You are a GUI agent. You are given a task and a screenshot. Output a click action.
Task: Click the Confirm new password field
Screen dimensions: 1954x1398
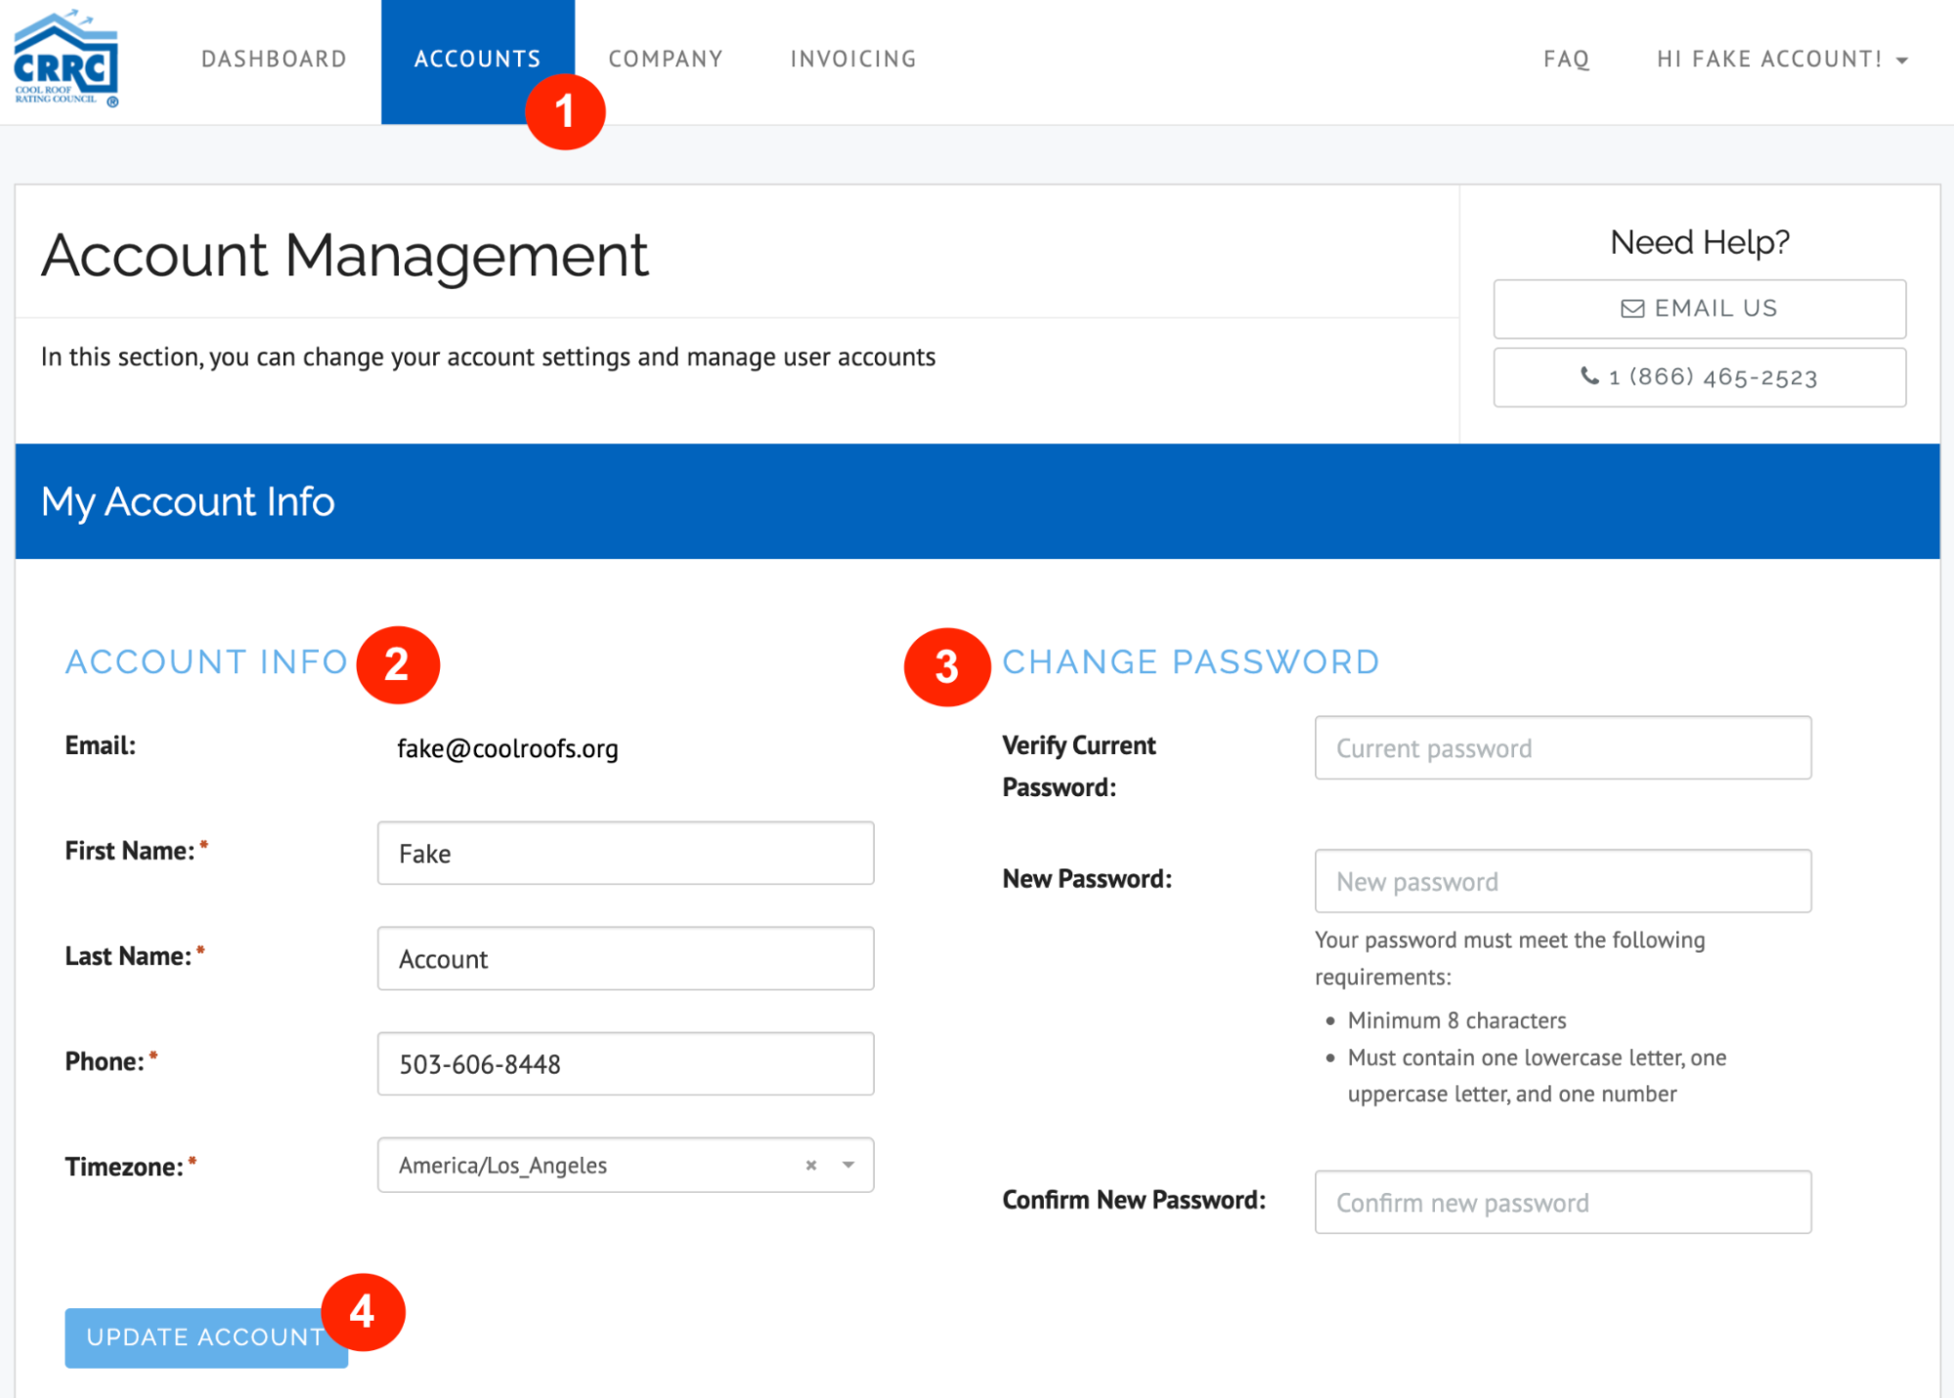coord(1562,1202)
